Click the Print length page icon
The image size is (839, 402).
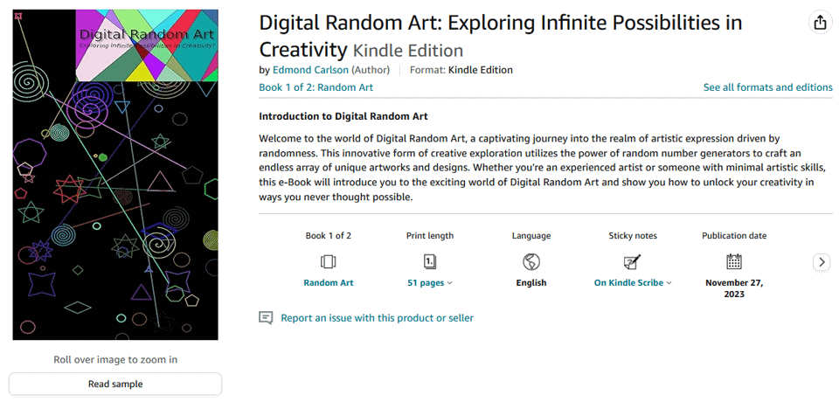tap(430, 261)
